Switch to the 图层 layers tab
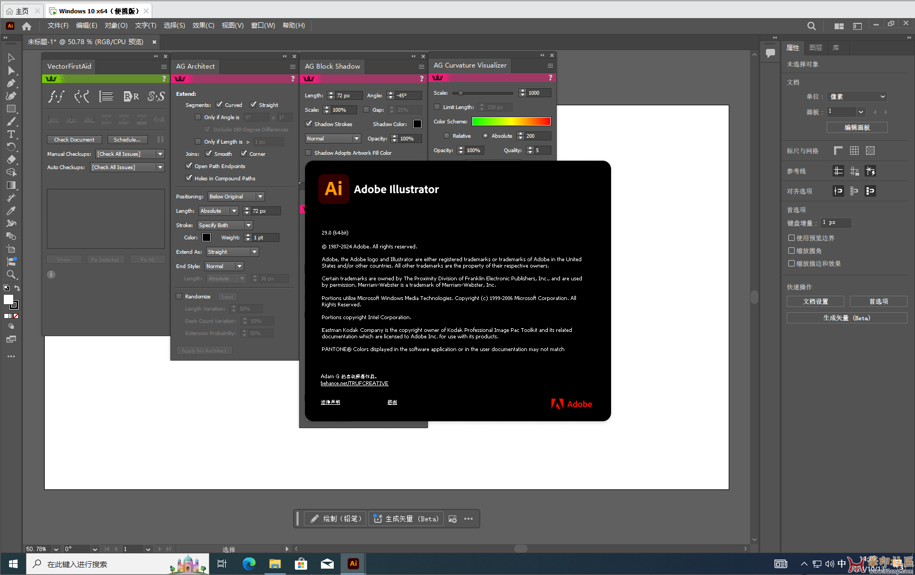Viewport: 915px width, 575px height. (x=815, y=47)
